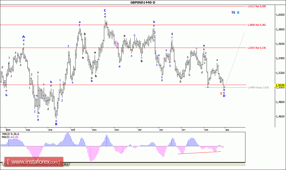
Task: Click the GBPUSD1440-D chart title
Action: click(x=143, y=3)
